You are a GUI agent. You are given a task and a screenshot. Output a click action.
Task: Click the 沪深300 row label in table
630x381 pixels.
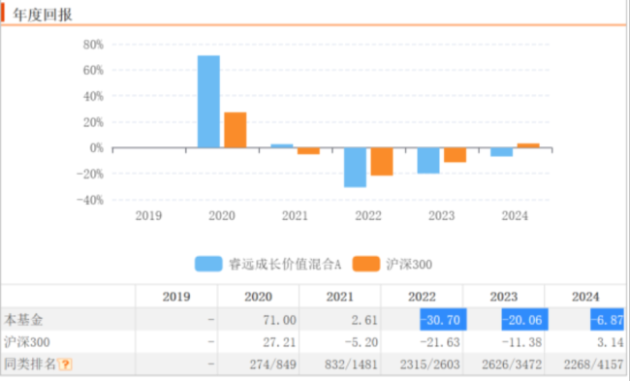point(27,342)
